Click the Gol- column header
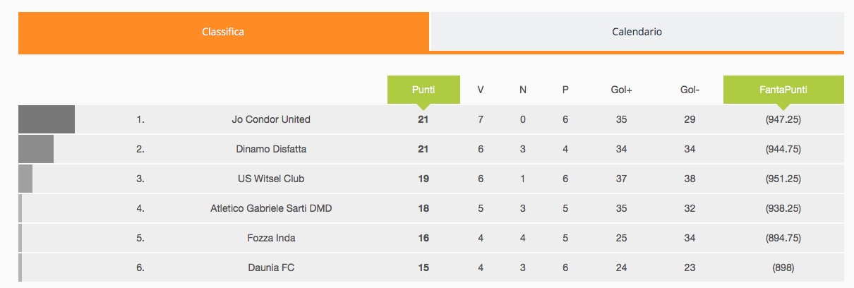The height and width of the screenshot is (288, 854). pyautogui.click(x=690, y=90)
